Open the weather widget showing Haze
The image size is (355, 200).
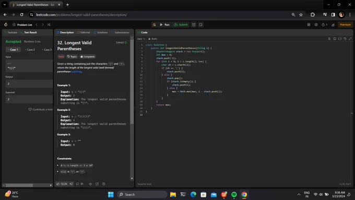pyautogui.click(x=11, y=194)
